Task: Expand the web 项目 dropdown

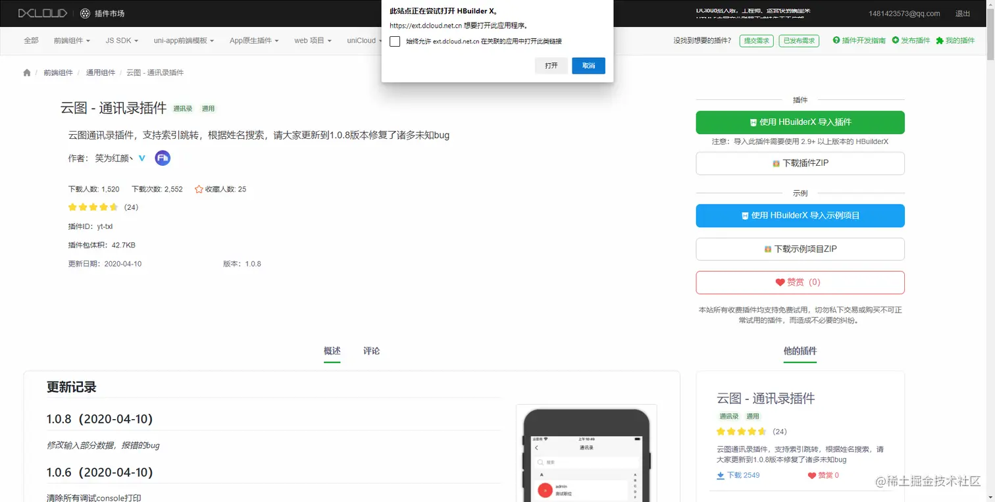Action: 313,41
